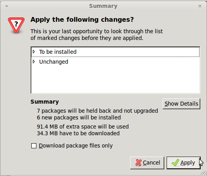Expand the 'Unchanged' disclosure triangle
Screen dimensions: 207x176
click(x=34, y=61)
